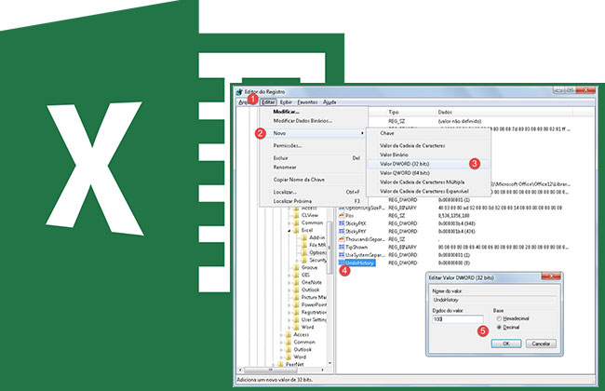Screen dimensions: 605x391
Task: Click the tree pane horizontal scrollbar thumb
Action: pos(271,370)
